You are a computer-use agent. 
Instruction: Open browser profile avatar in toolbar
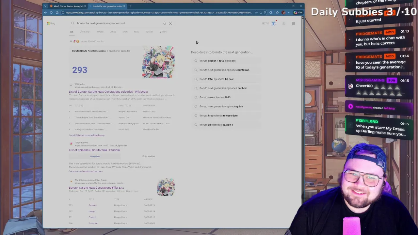(283, 12)
